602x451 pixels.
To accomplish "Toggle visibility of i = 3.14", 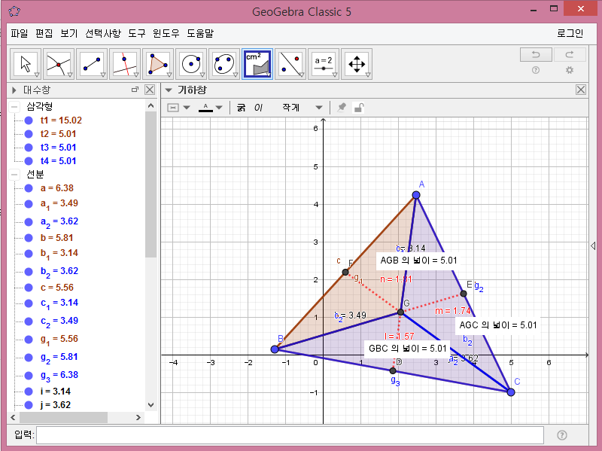I will pyautogui.click(x=29, y=392).
